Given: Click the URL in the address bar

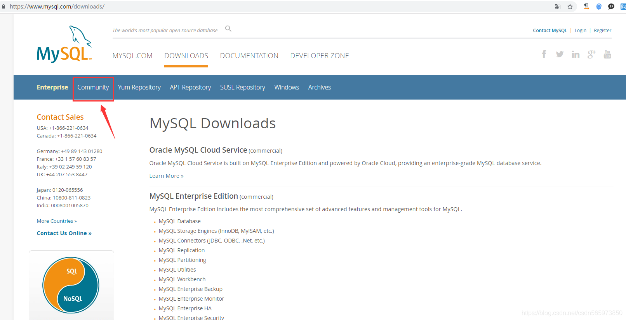Looking at the screenshot, I should [x=57, y=7].
